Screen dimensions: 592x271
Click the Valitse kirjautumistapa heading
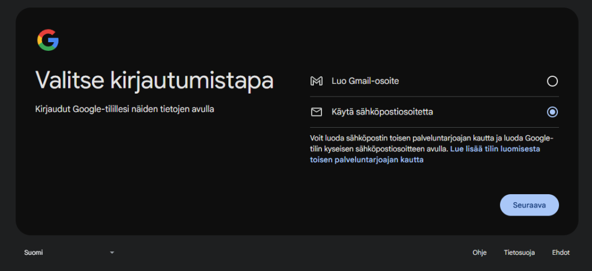[154, 80]
